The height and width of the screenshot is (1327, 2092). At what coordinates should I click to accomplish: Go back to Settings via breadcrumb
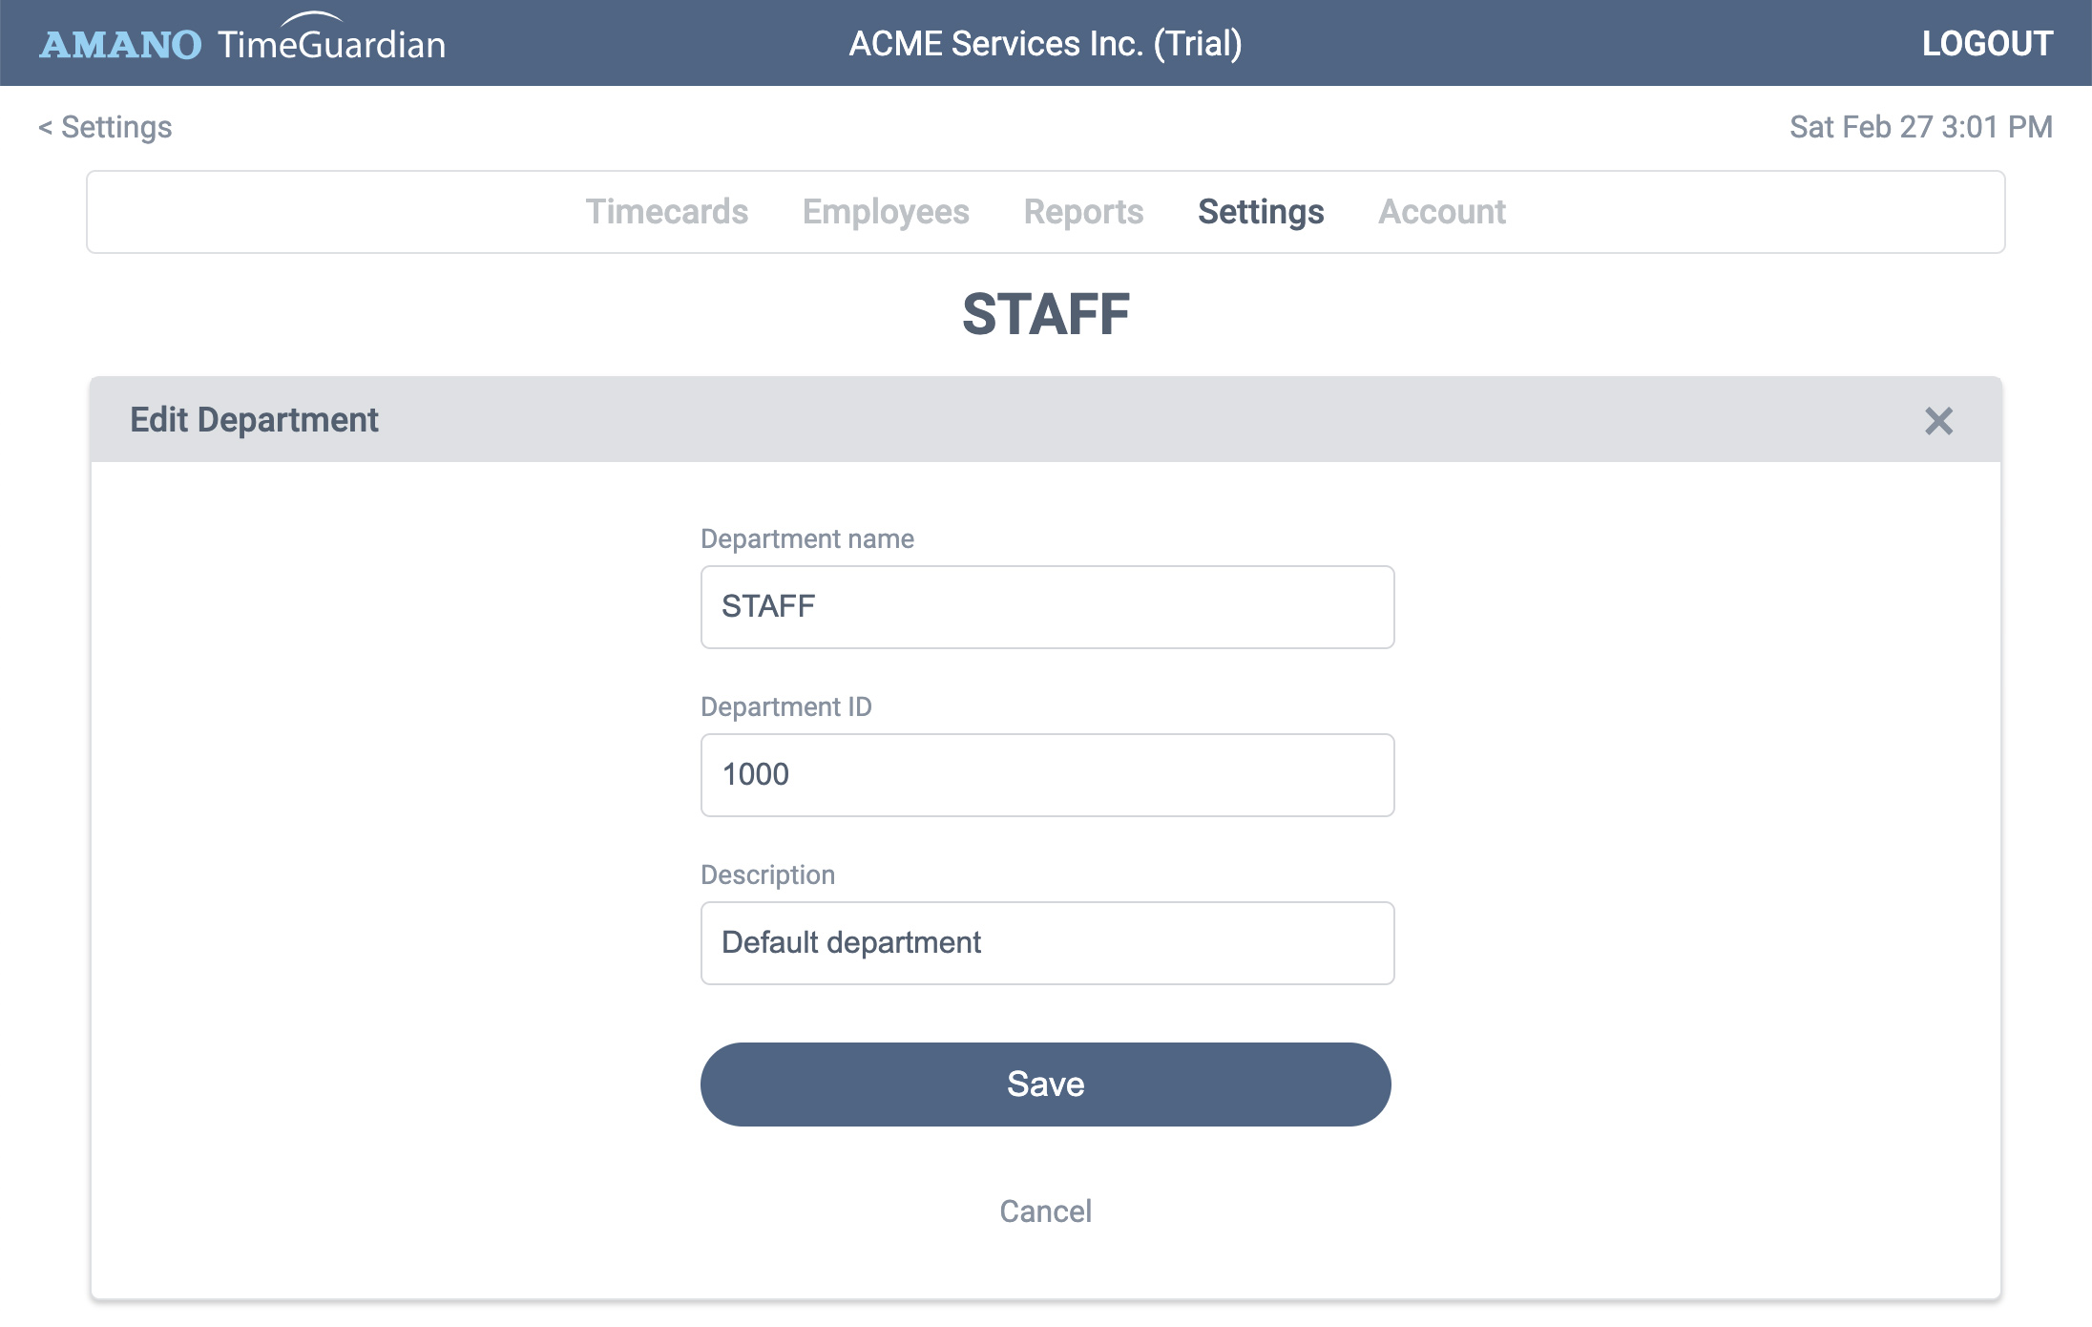(105, 127)
